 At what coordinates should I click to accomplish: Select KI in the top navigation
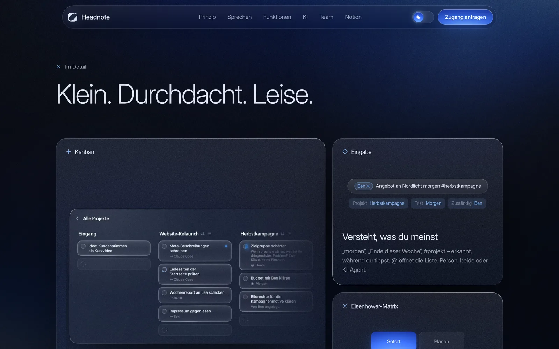305,17
